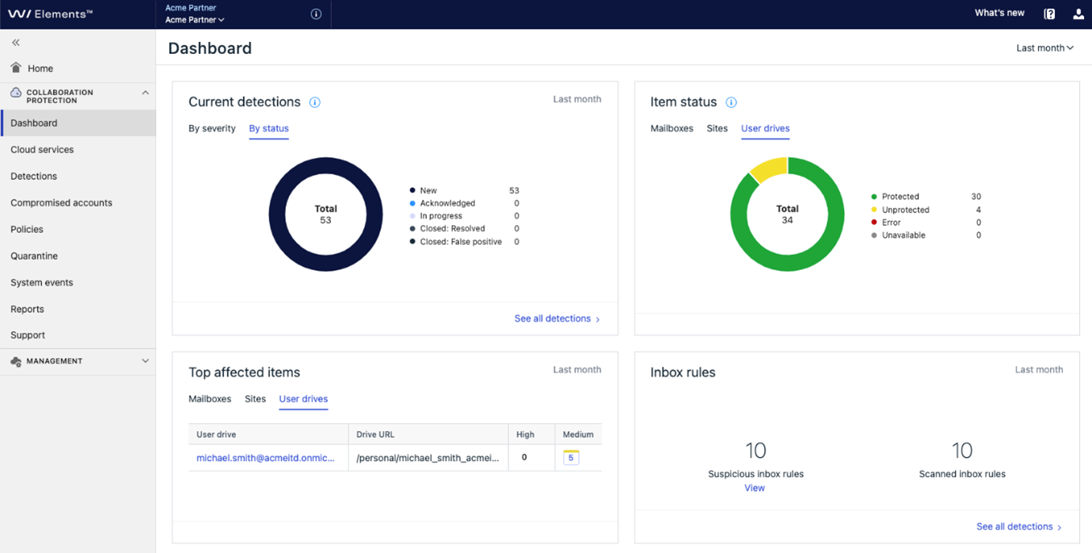
Task: Click the Drive URL column header
Action: pos(428,434)
